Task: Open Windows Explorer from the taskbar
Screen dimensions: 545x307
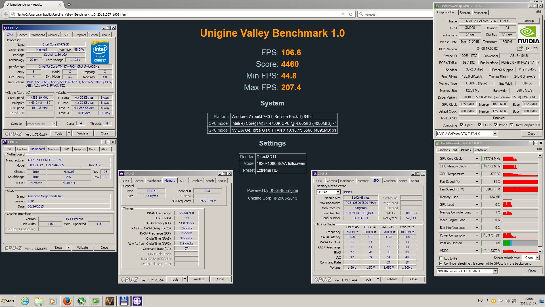Action: pos(39,301)
